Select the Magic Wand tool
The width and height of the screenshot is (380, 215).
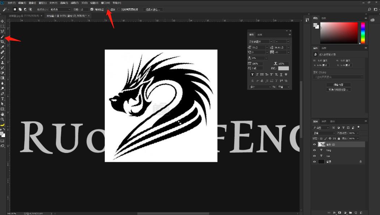point(3,36)
